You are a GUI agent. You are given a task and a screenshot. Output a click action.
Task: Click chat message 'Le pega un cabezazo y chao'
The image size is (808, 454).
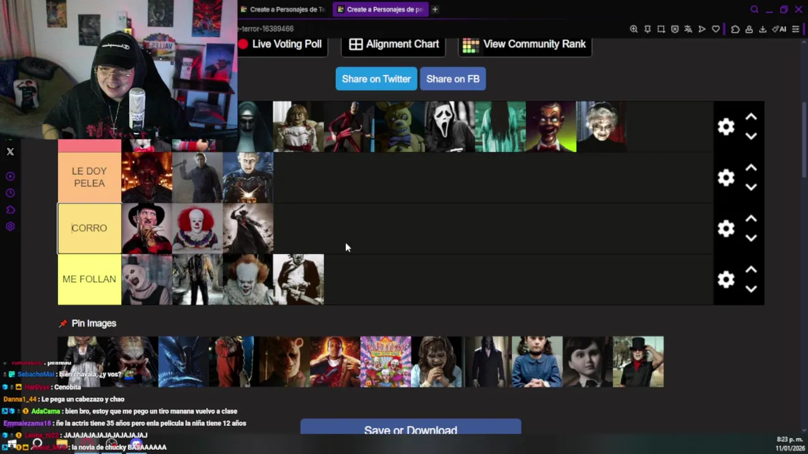tap(83, 399)
